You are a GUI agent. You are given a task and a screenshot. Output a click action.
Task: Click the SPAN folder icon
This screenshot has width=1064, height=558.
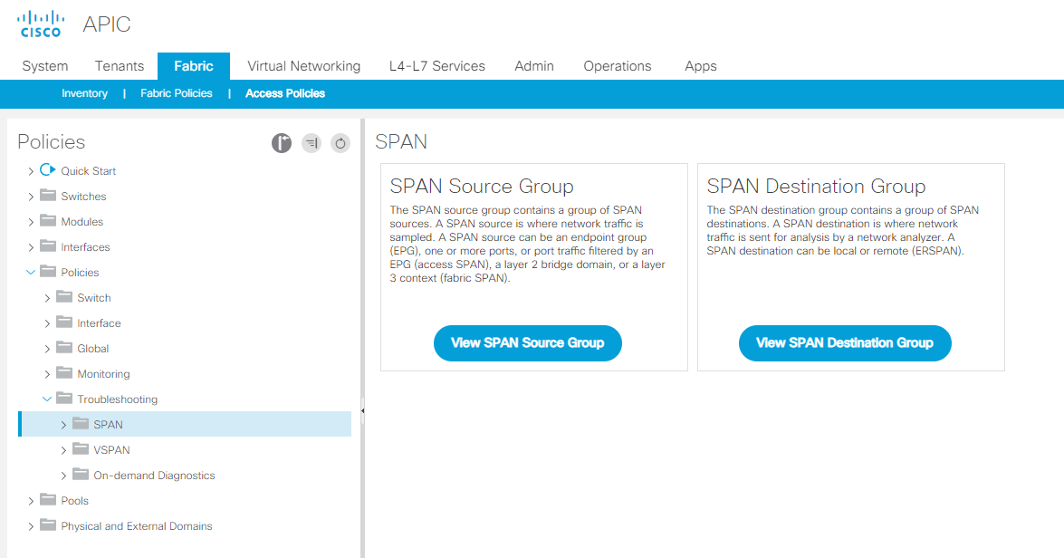point(81,424)
